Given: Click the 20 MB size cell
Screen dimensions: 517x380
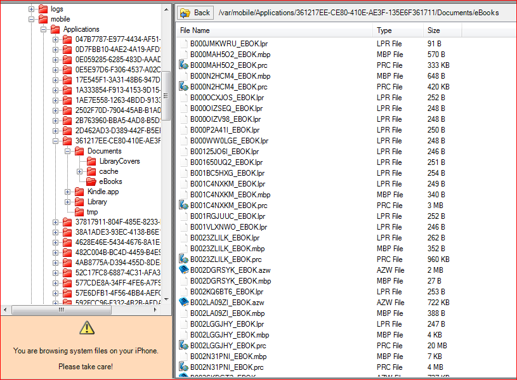Looking at the screenshot, I should coord(437,346).
